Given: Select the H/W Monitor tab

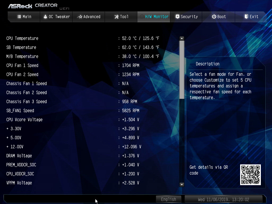Looking at the screenshot, I should [154, 17].
